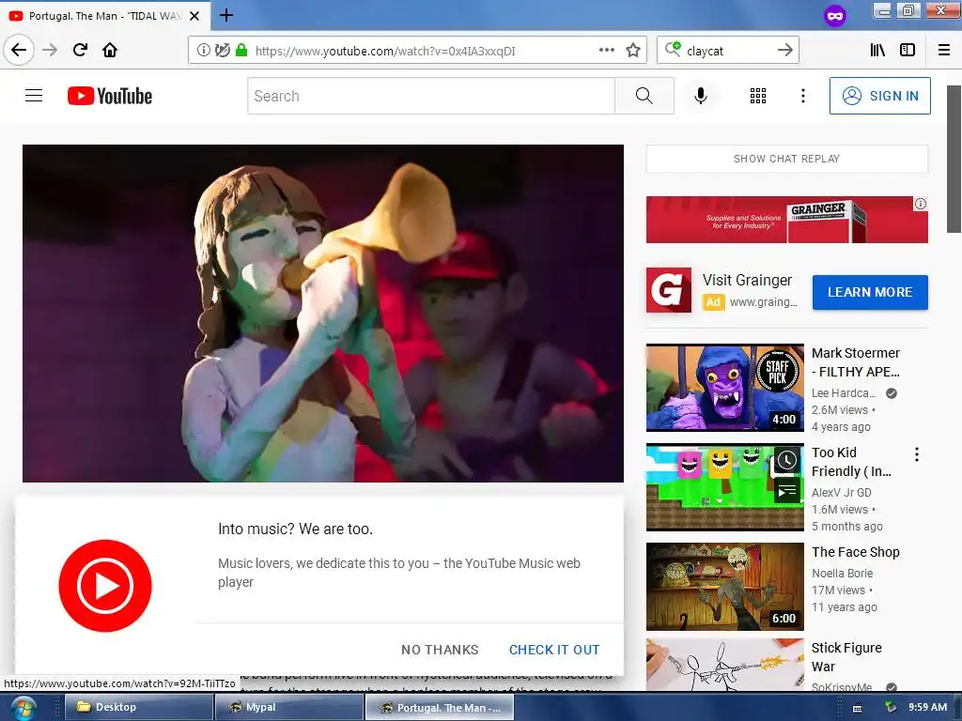Toggle the browser sidebar icon
The width and height of the screenshot is (962, 721).
tap(908, 51)
